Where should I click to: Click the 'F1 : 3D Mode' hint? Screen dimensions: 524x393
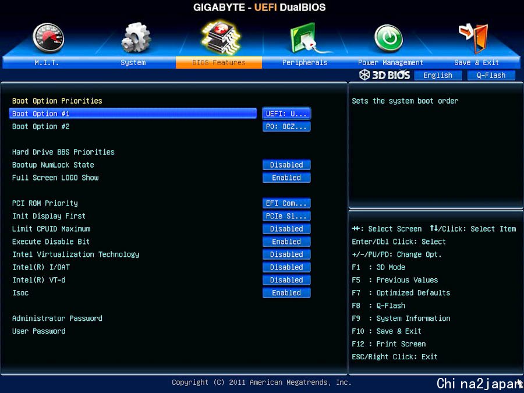point(378,267)
